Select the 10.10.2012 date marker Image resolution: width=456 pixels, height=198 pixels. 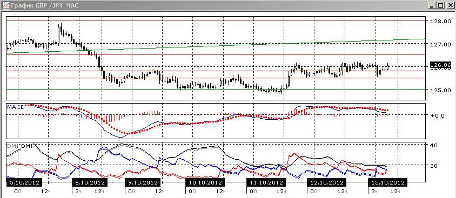point(205,182)
